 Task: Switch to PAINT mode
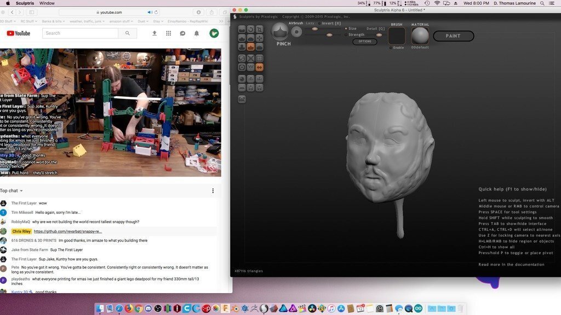coord(453,36)
